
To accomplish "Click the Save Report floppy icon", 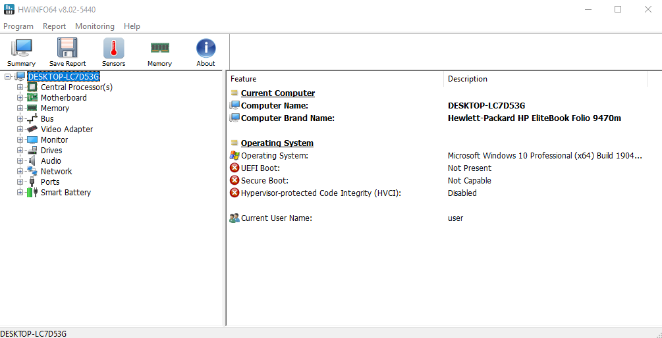I will [67, 48].
